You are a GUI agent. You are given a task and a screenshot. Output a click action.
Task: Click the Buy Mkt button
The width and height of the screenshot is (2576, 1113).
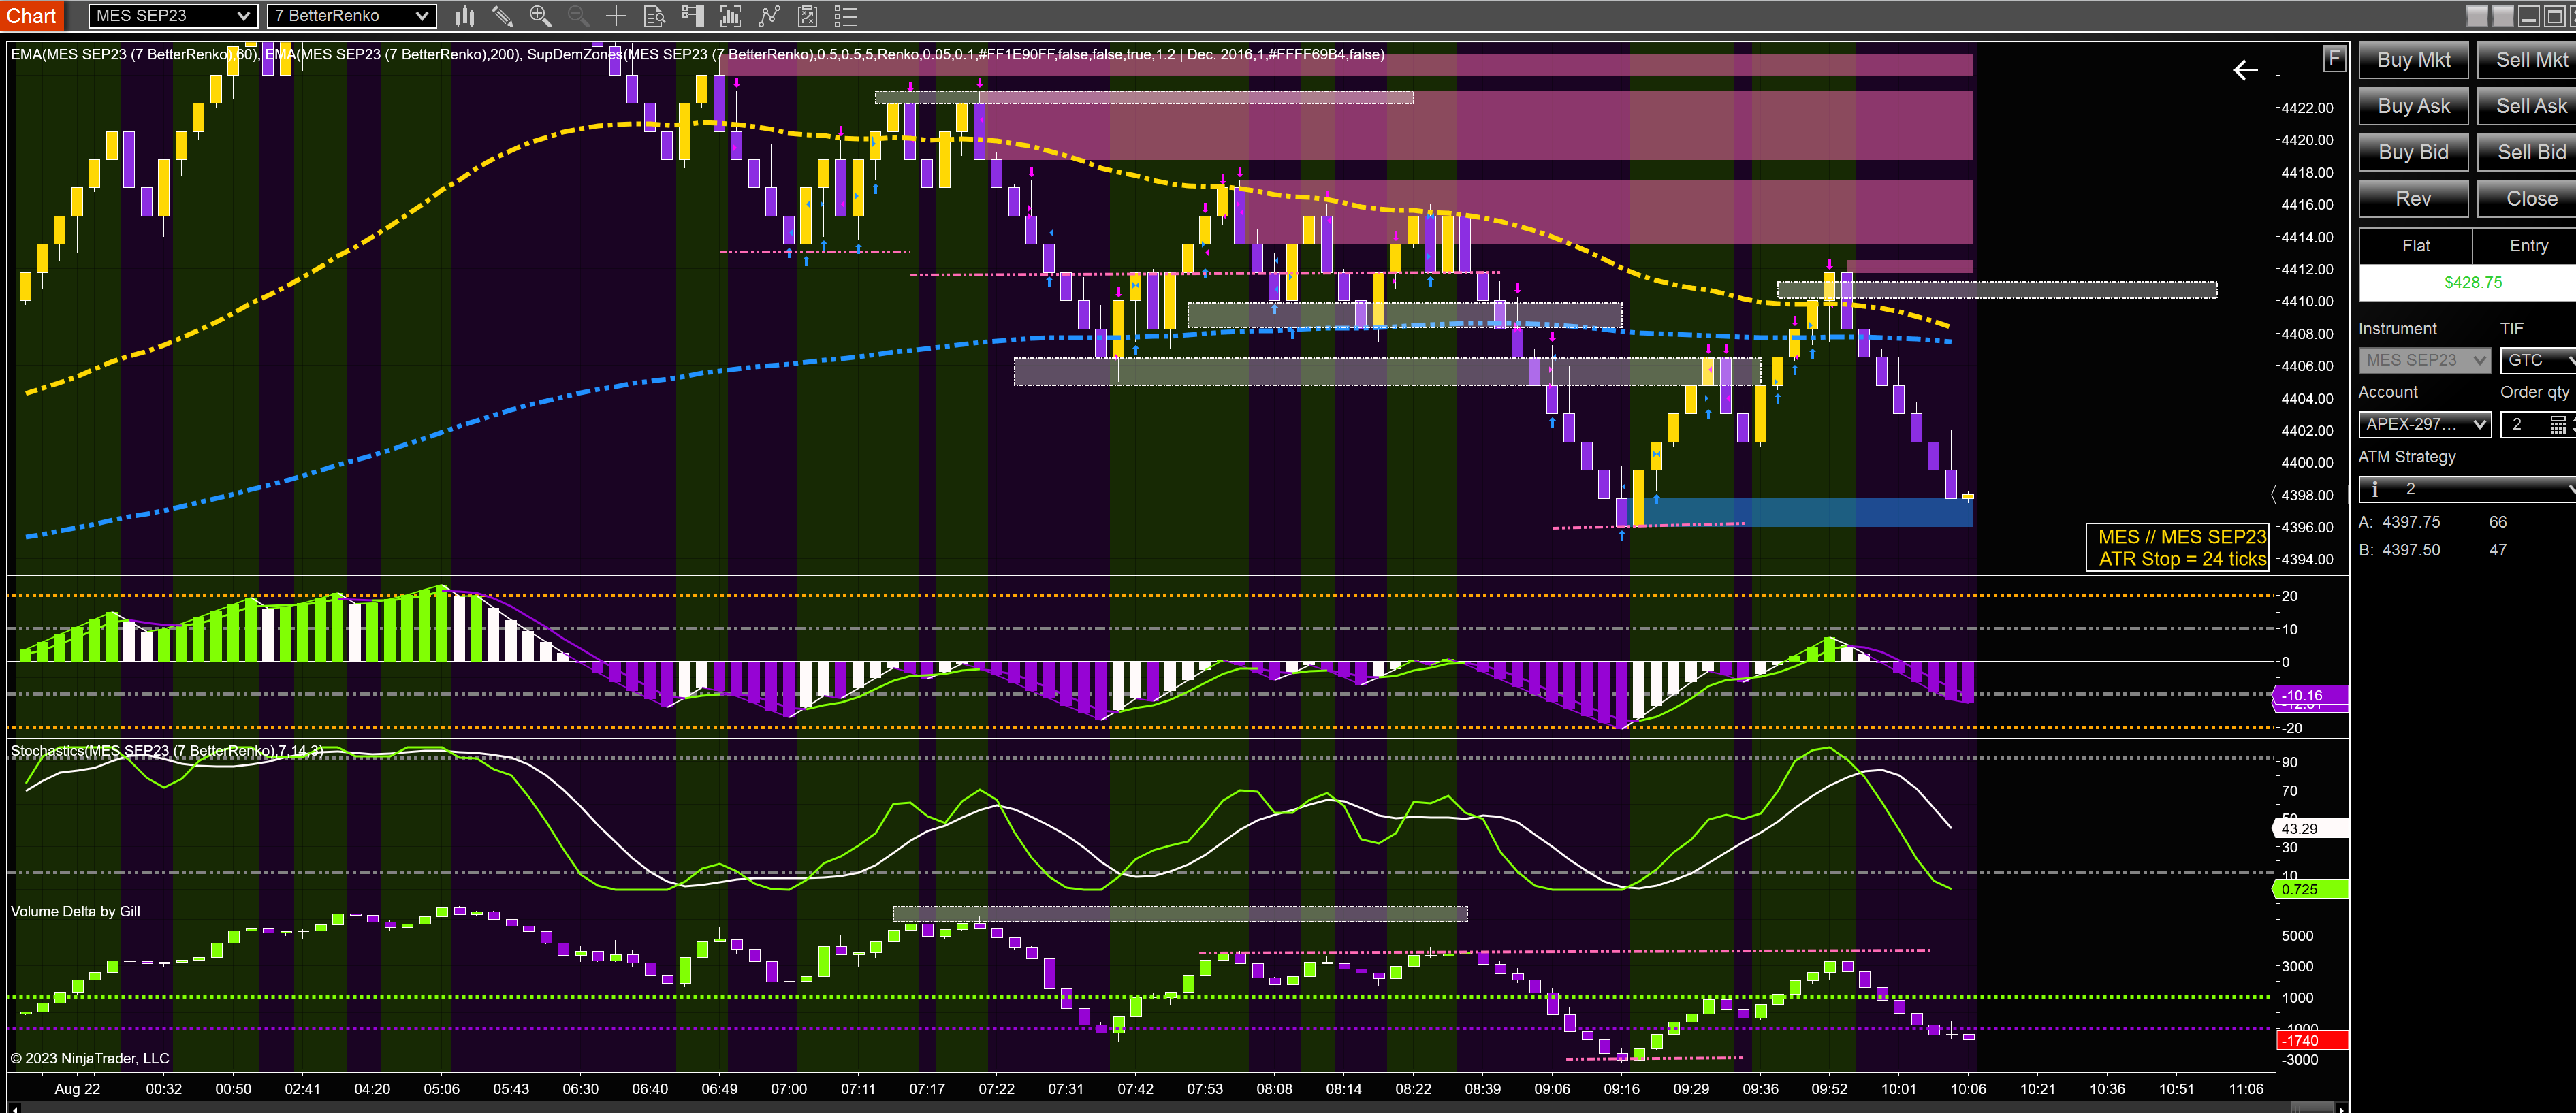(2413, 60)
